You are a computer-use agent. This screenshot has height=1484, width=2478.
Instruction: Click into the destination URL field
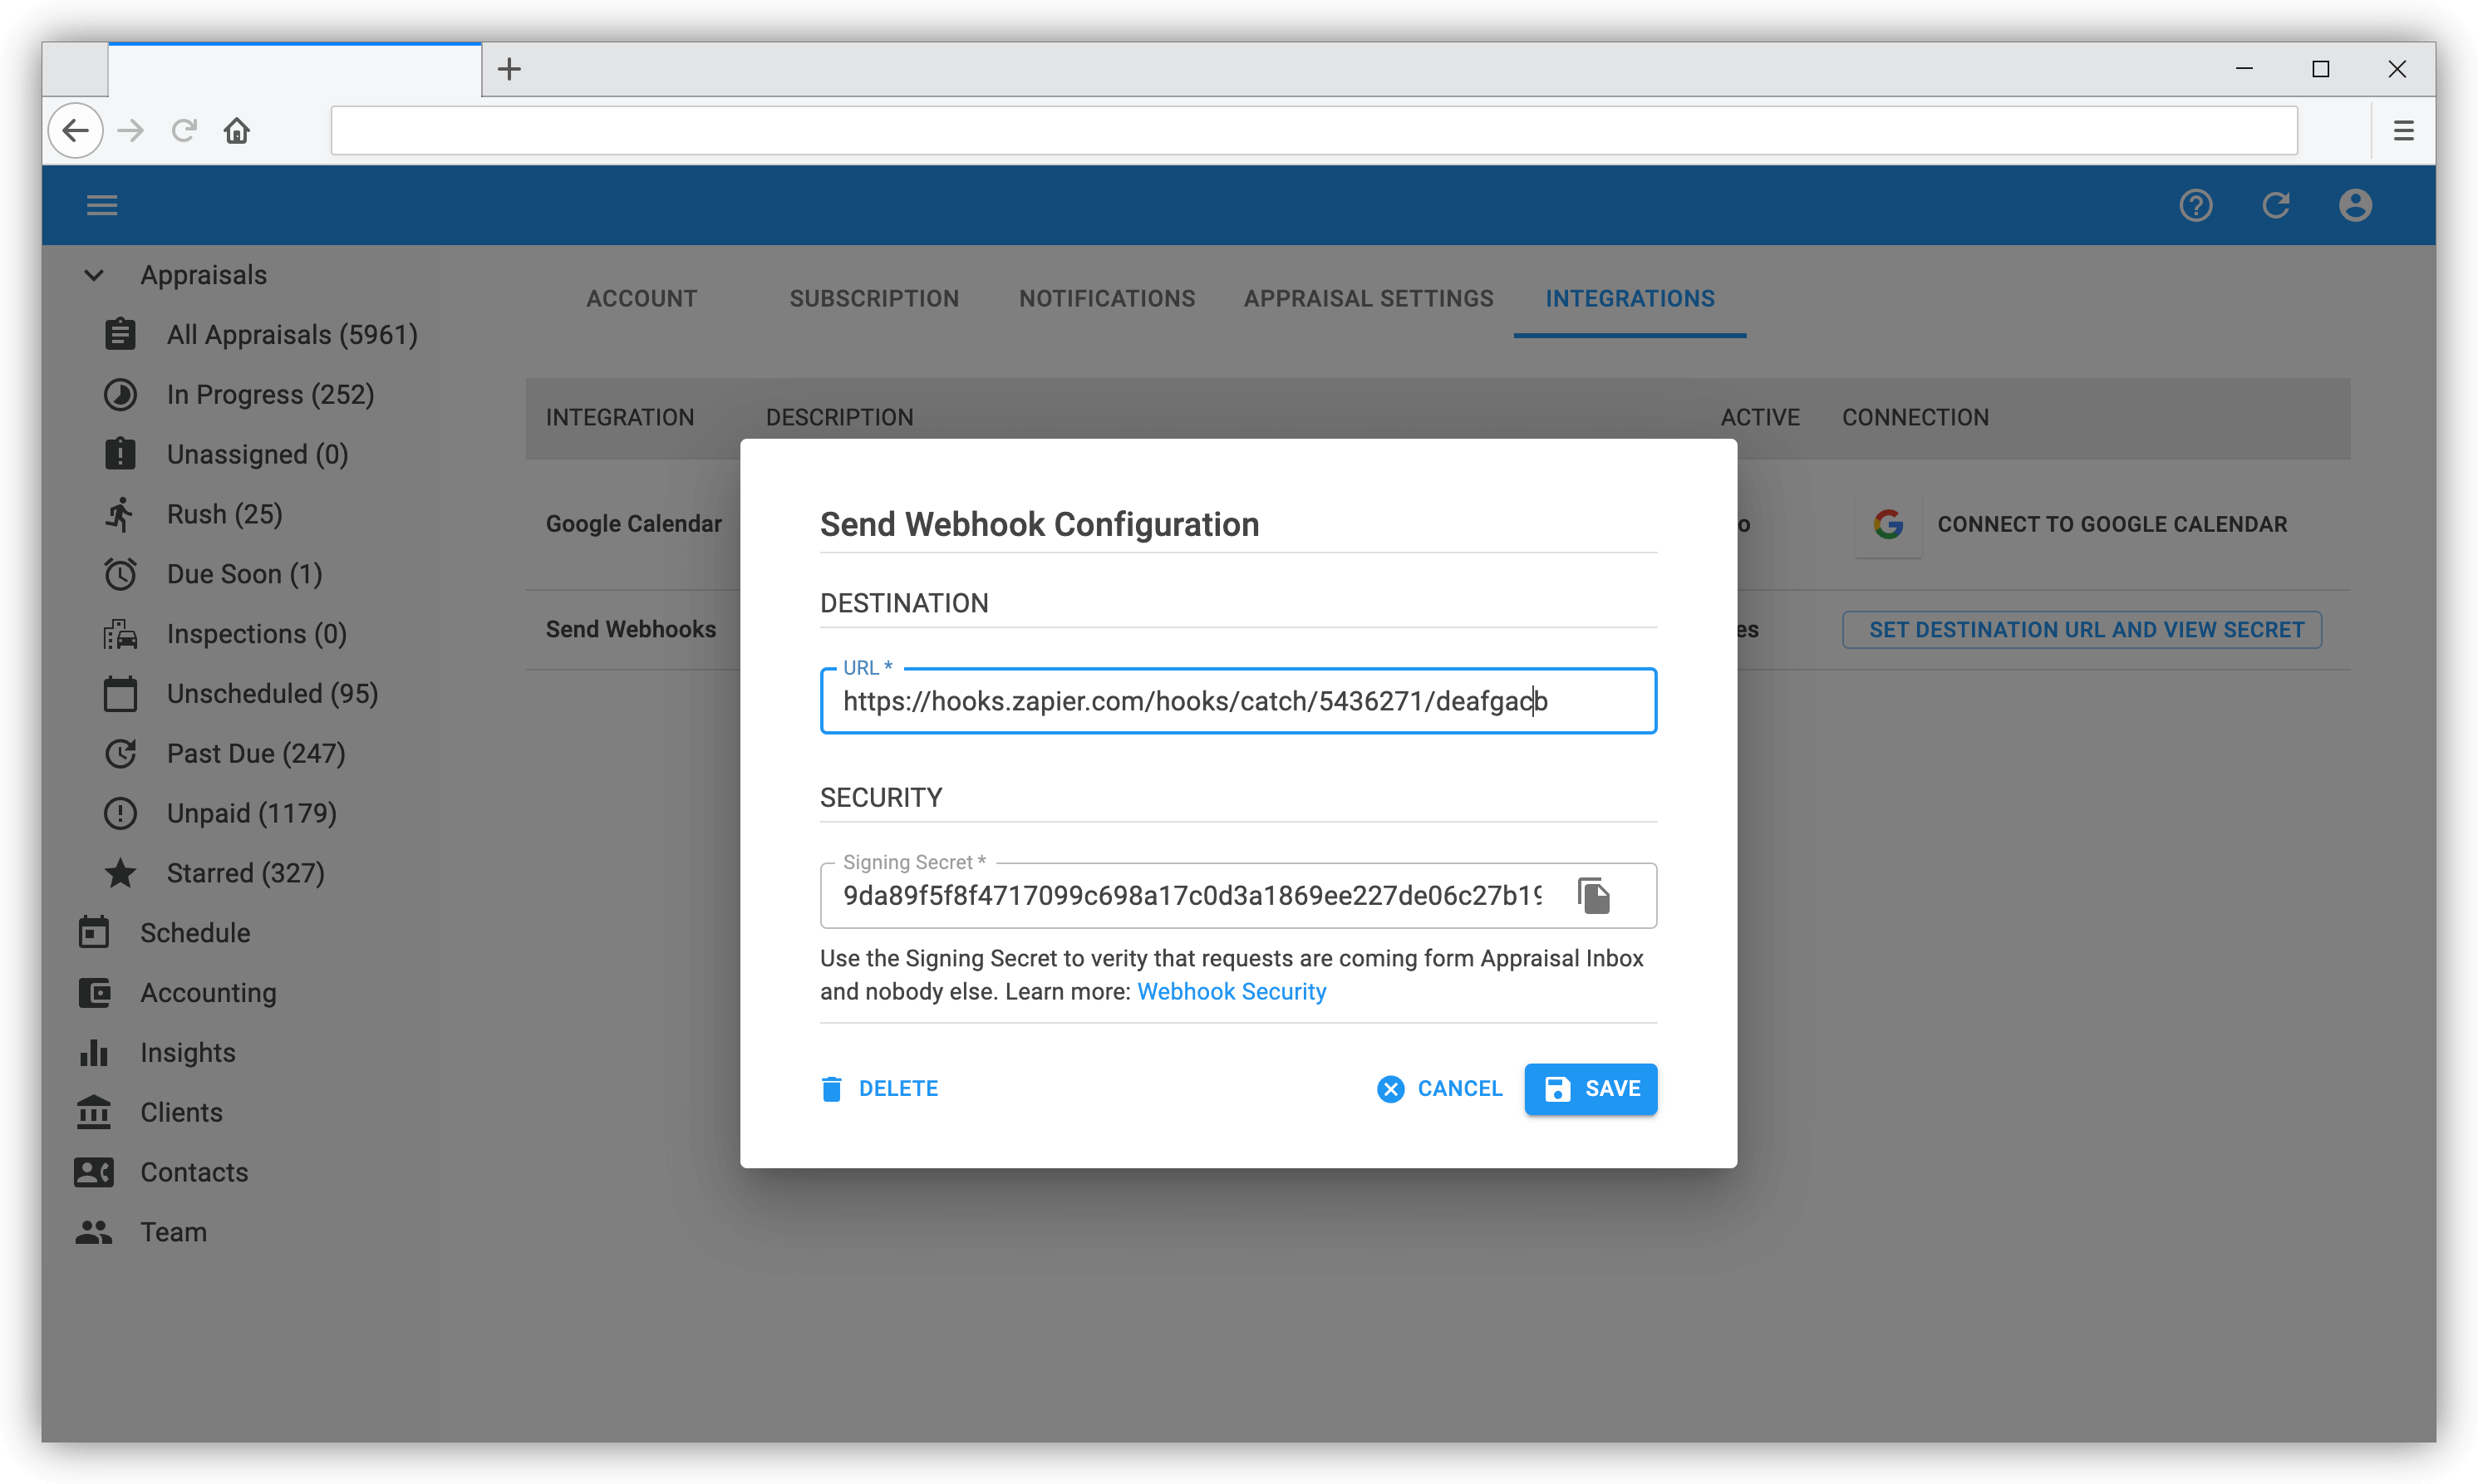coord(1237,701)
